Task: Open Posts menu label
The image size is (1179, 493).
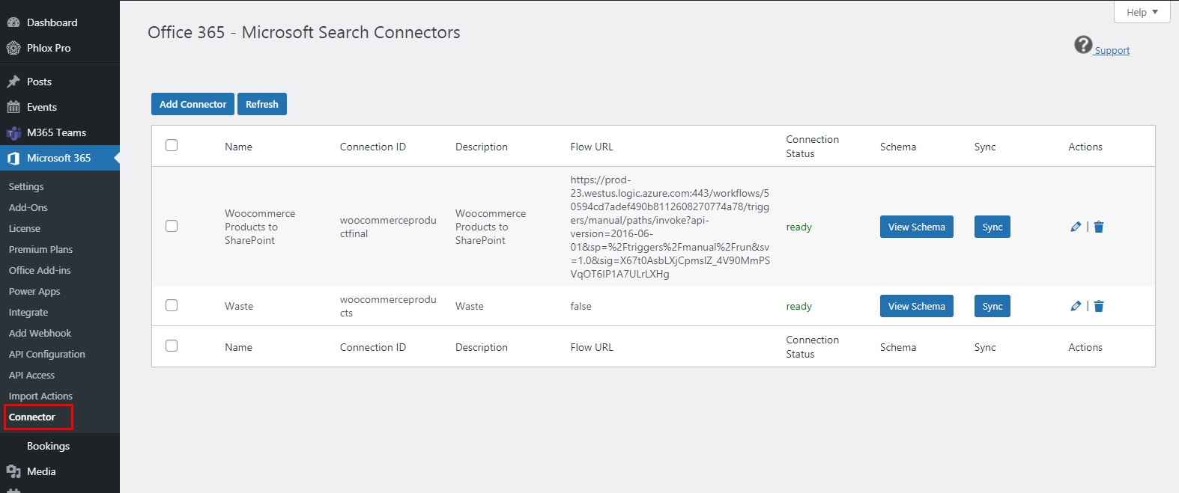Action: coord(40,82)
